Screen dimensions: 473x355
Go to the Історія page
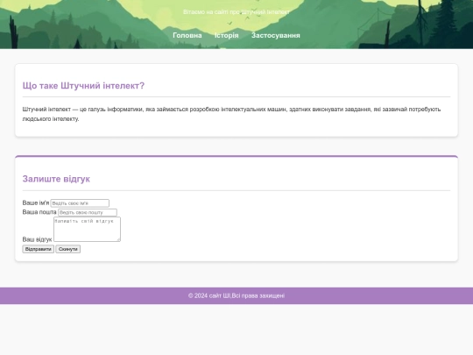point(227,35)
